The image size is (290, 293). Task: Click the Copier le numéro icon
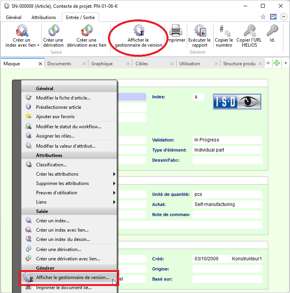coord(224,31)
